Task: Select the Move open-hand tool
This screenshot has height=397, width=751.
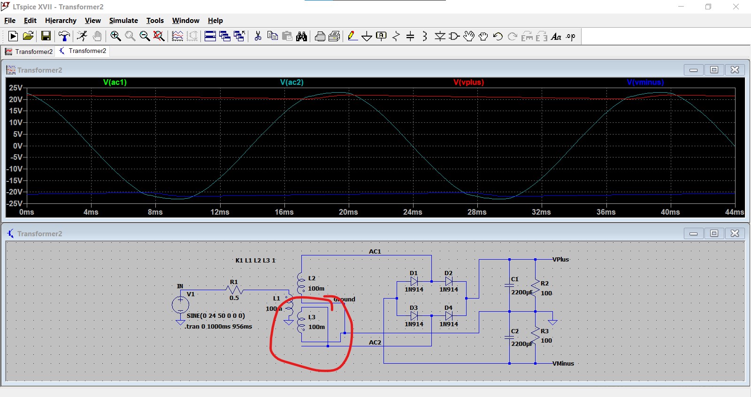Action: click(469, 36)
